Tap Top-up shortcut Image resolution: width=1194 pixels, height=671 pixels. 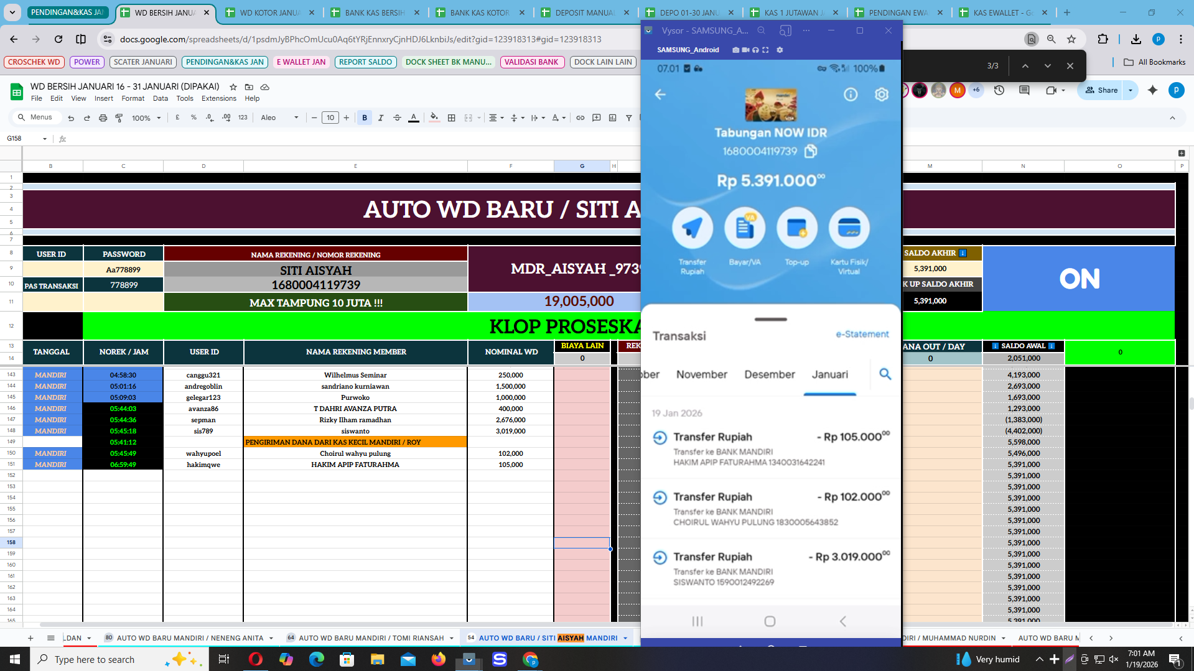797,237
